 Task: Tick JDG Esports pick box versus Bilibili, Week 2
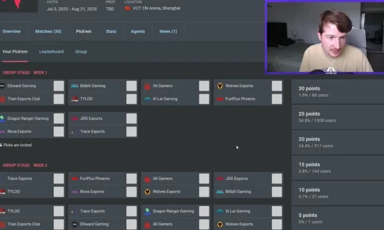coord(277,179)
